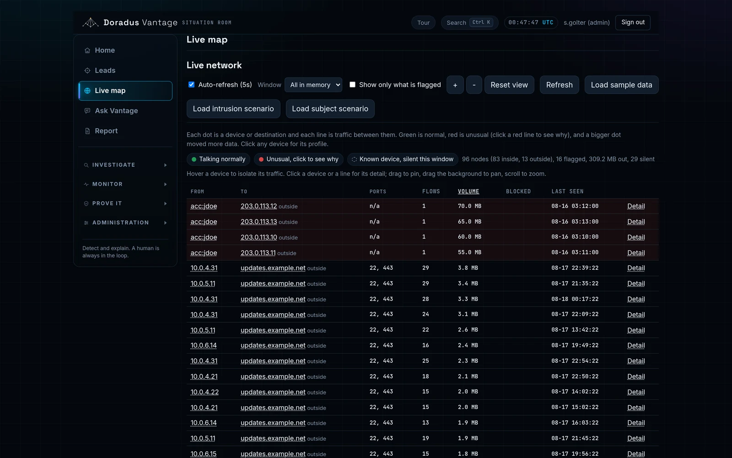Click the Prove It shield icon

(x=86, y=203)
